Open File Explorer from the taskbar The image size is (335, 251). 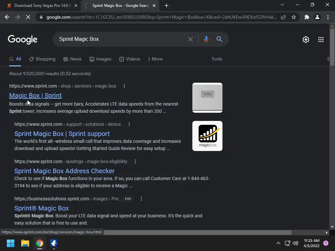point(25,243)
